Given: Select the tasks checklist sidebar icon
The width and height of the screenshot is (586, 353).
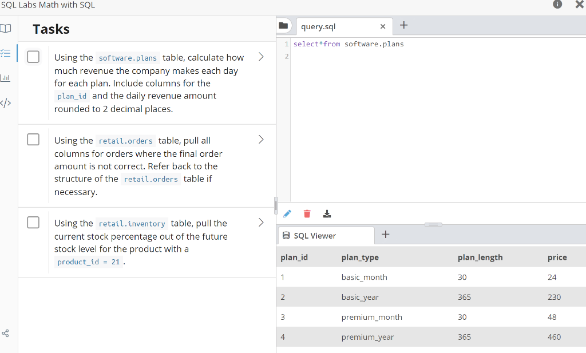Looking at the screenshot, I should (x=5, y=53).
